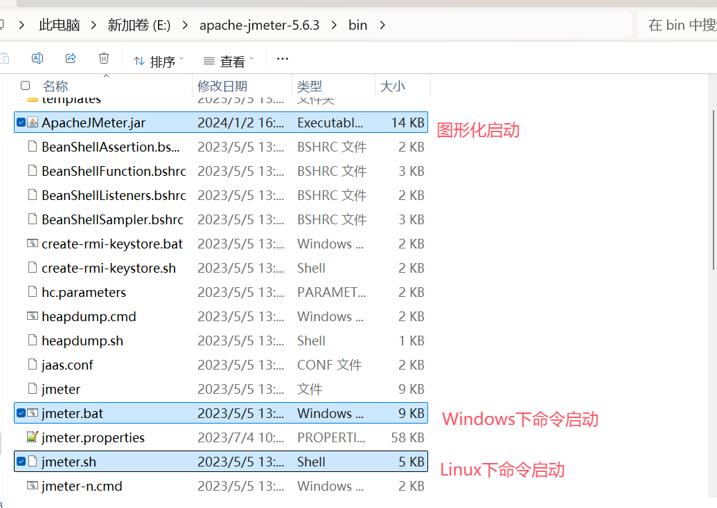Click the vertical scrollbar of the file list
The height and width of the screenshot is (508, 717).
pyautogui.click(x=713, y=190)
